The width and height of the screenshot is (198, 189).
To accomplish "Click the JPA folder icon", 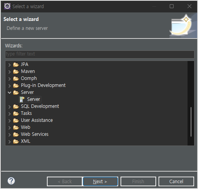I will (16, 64).
